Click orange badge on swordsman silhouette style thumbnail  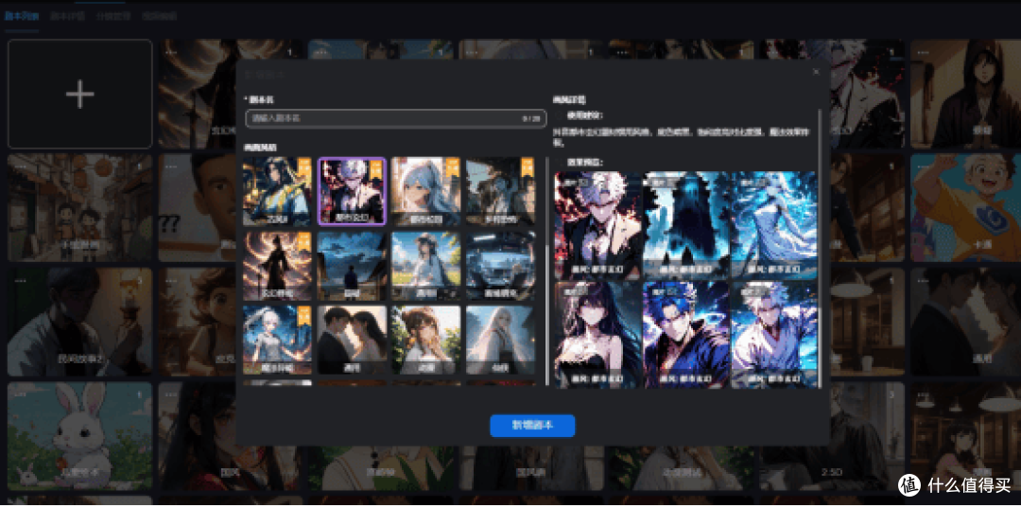tap(304, 242)
